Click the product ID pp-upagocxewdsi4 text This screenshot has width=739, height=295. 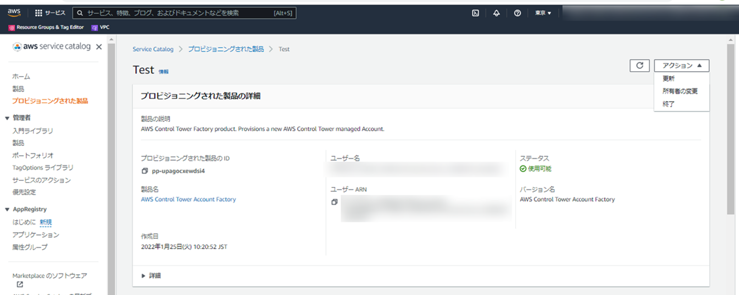(x=178, y=171)
